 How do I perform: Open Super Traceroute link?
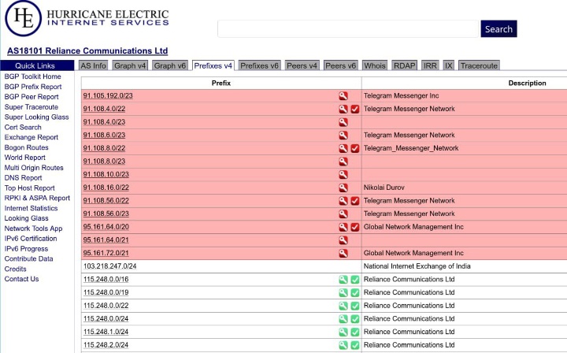(x=31, y=107)
